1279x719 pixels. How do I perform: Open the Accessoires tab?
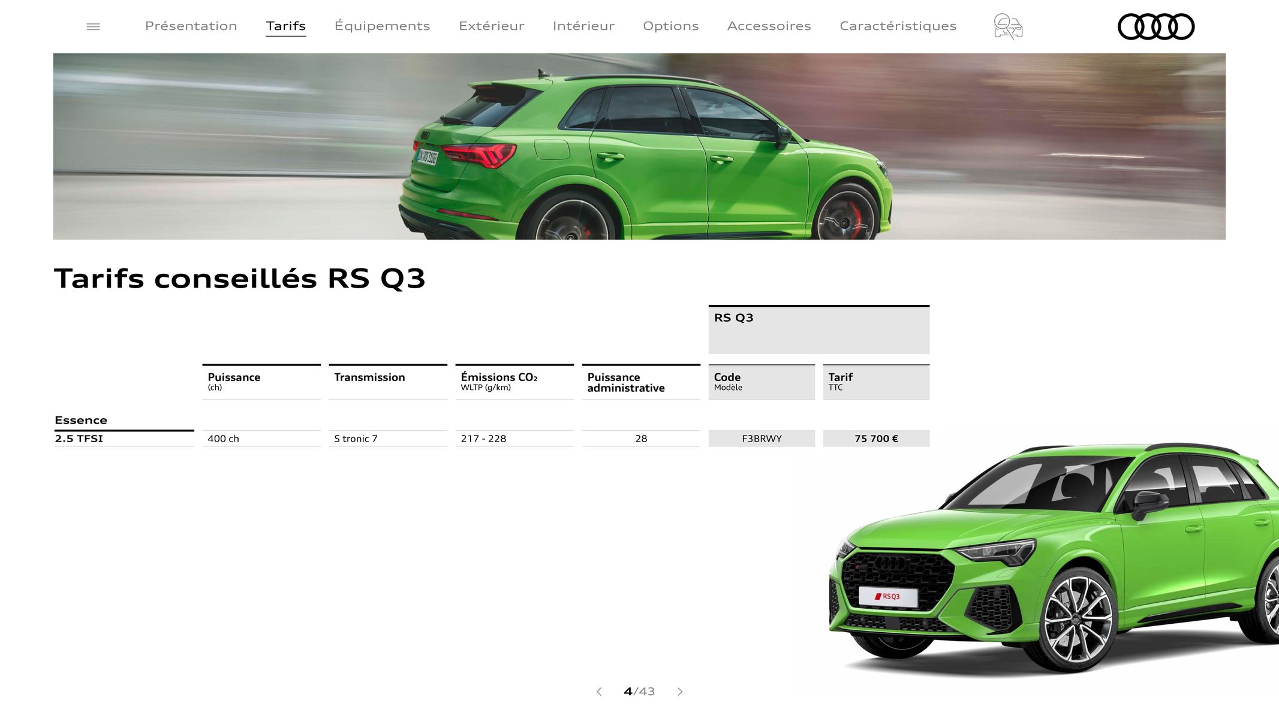tap(769, 26)
